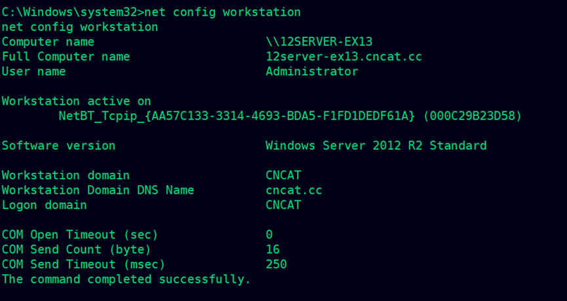Click the COM Send Timeout value 250
The width and height of the screenshot is (567, 301).
(x=276, y=264)
